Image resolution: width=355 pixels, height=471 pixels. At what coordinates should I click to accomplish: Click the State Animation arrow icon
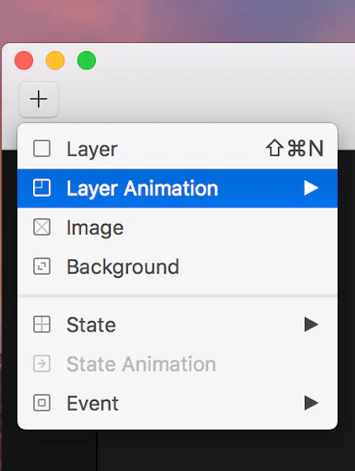click(42, 364)
